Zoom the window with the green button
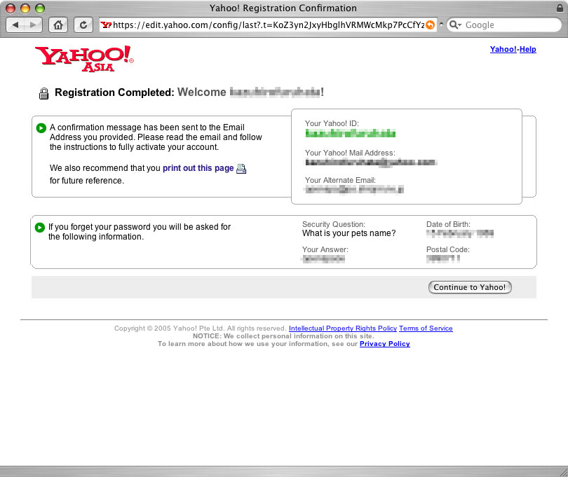 pos(40,8)
